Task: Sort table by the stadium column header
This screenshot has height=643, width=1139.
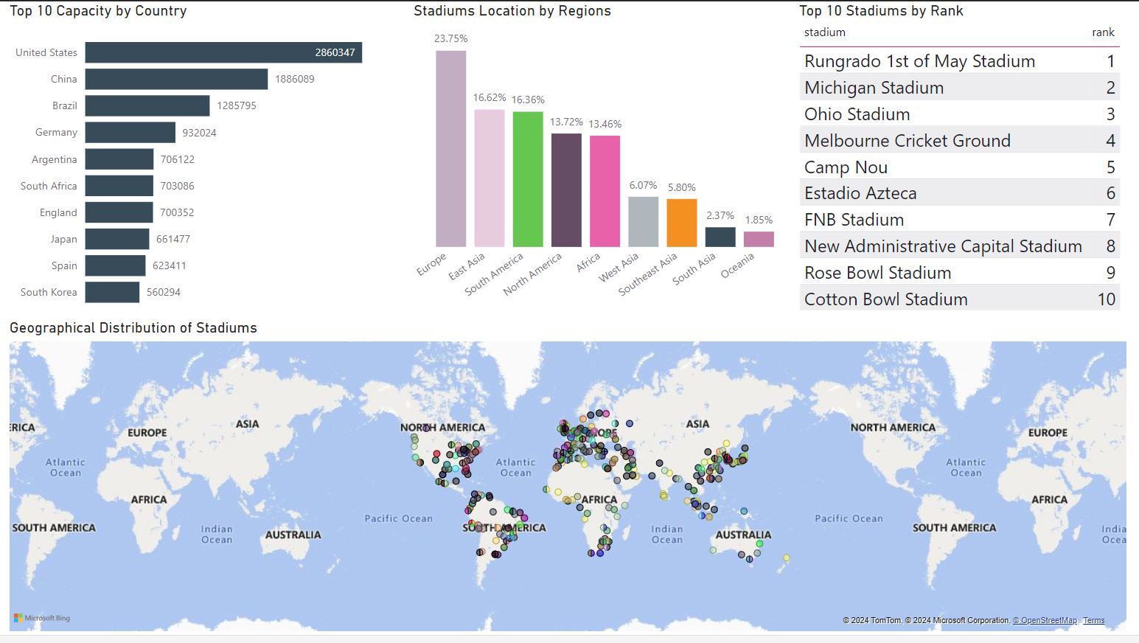Action: (825, 32)
